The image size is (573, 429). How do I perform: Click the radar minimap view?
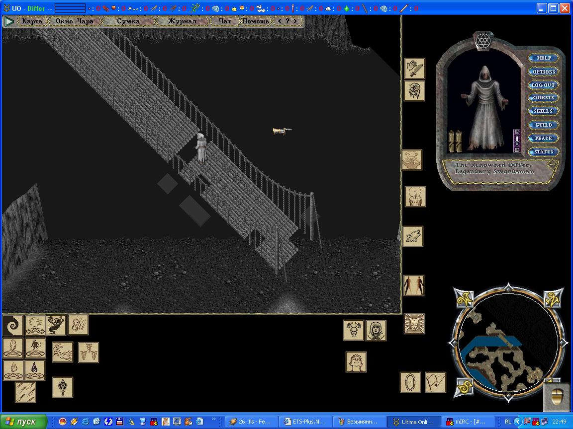tap(507, 344)
